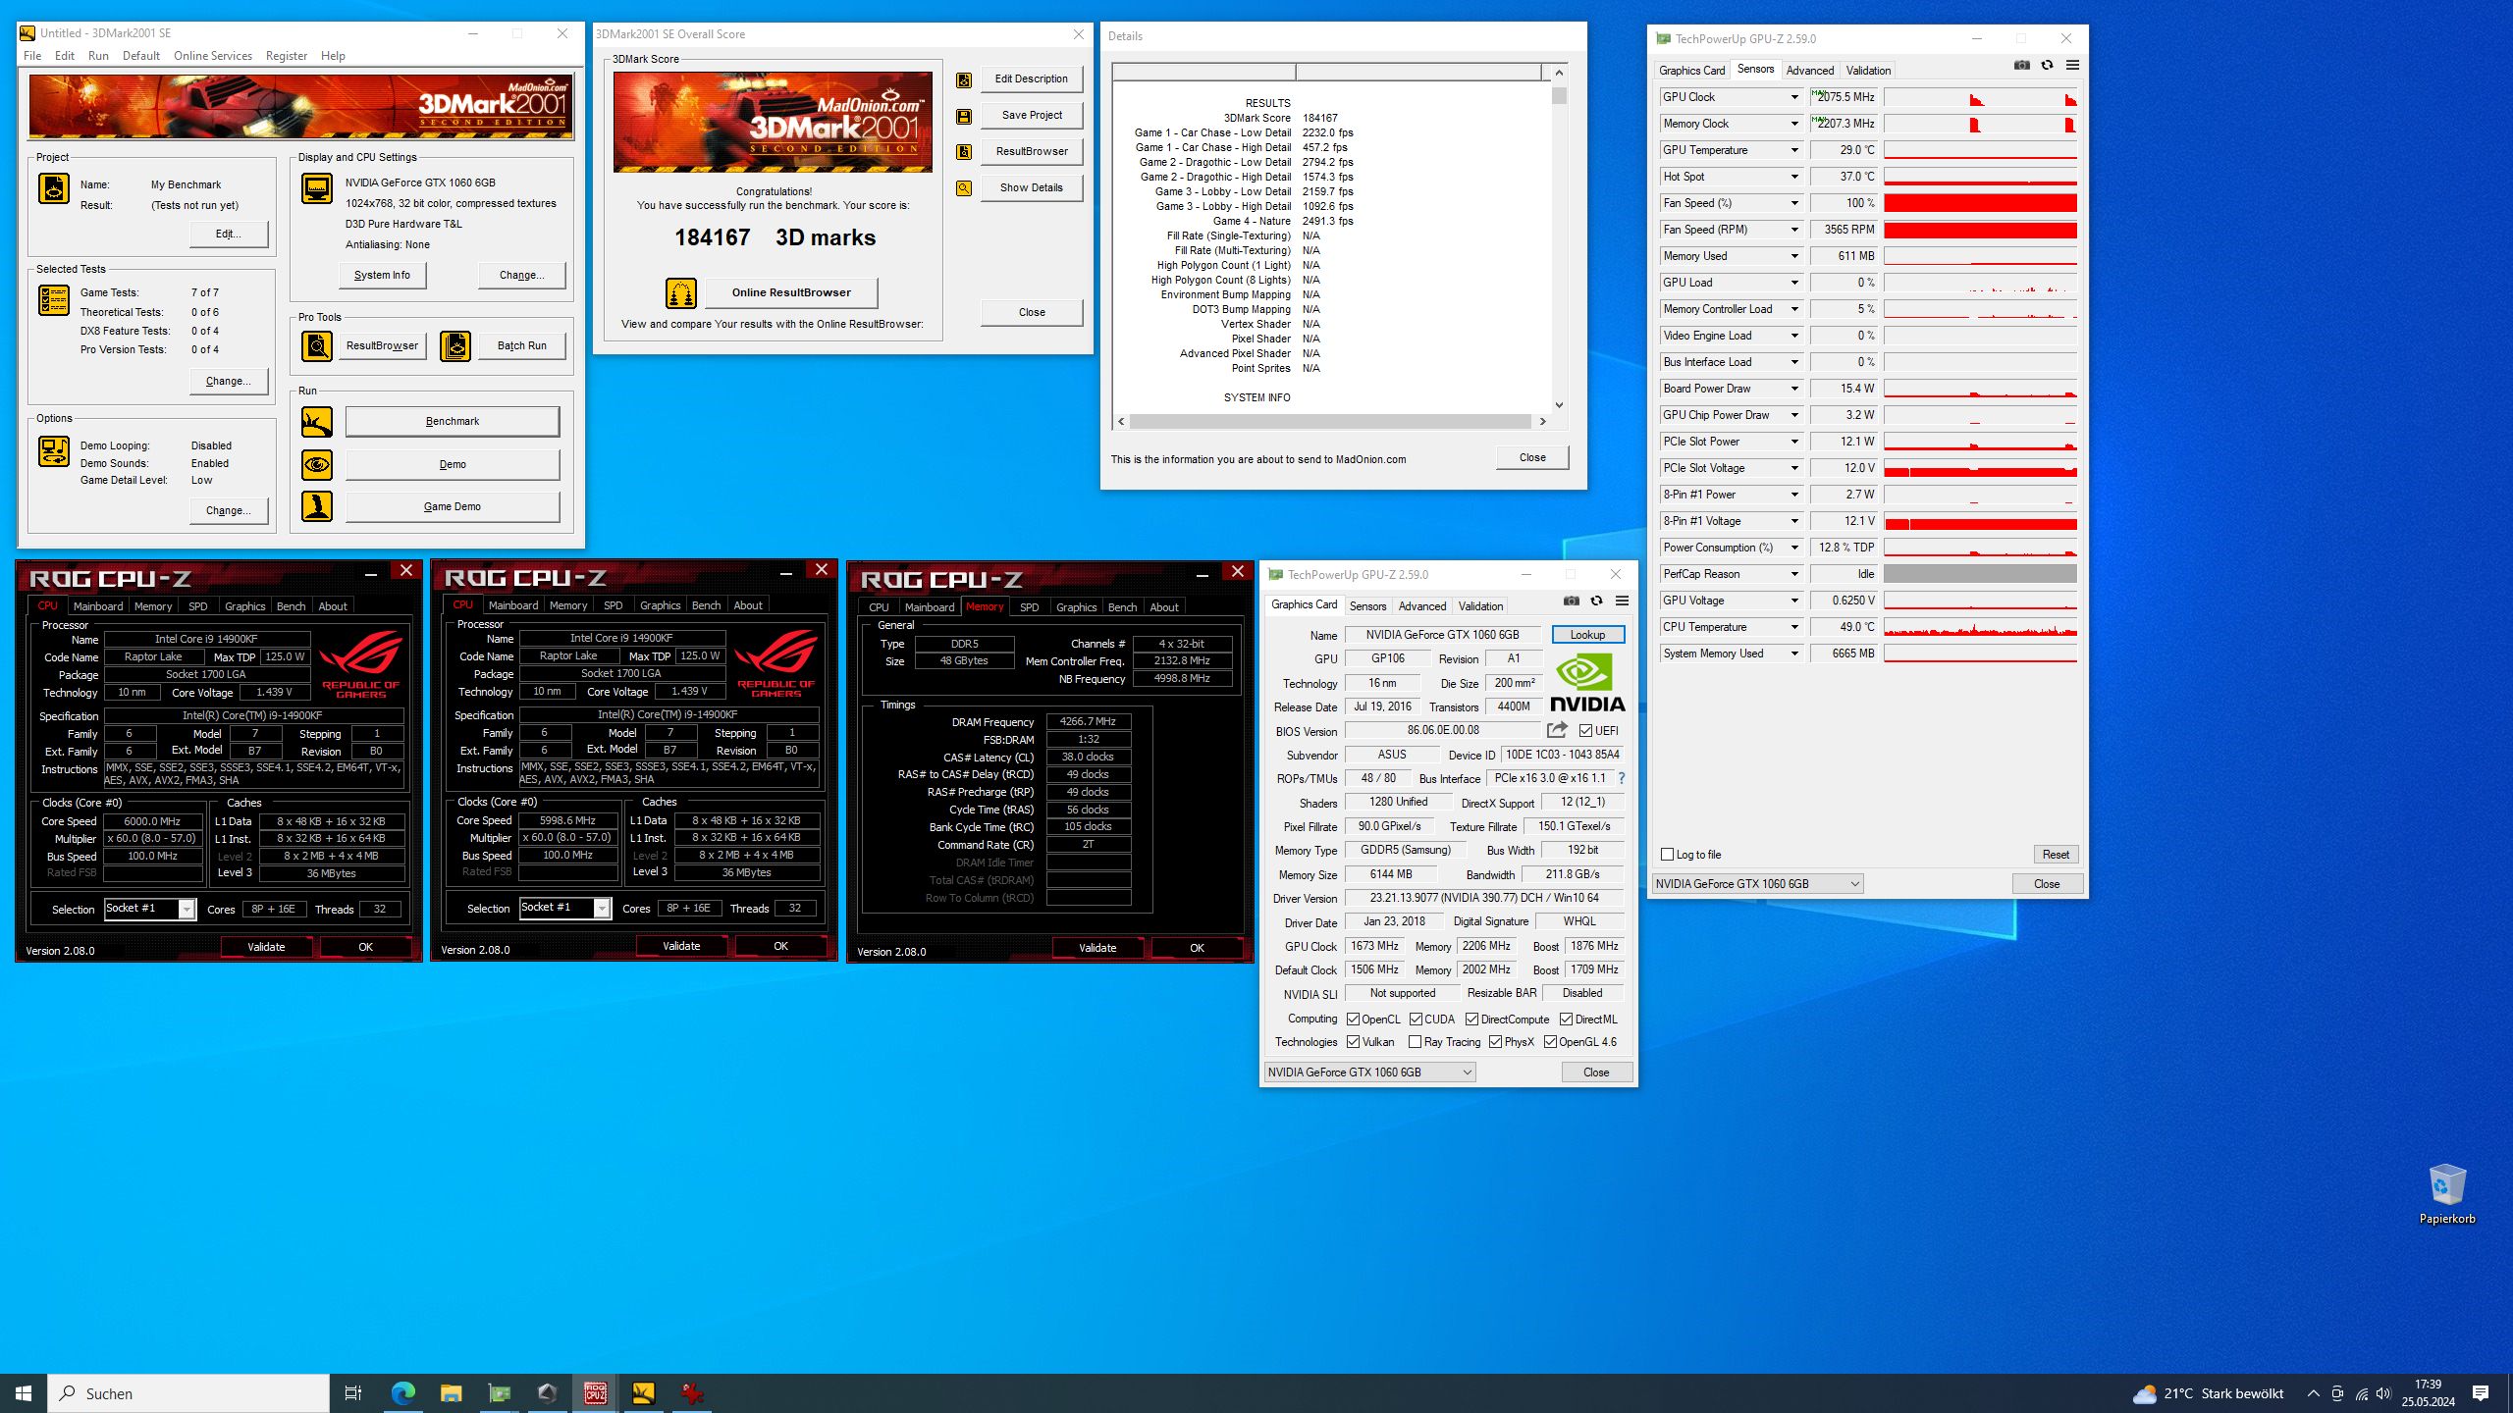The width and height of the screenshot is (2513, 1413).
Task: Click the Show Details magnifier icon
Action: coord(964,188)
